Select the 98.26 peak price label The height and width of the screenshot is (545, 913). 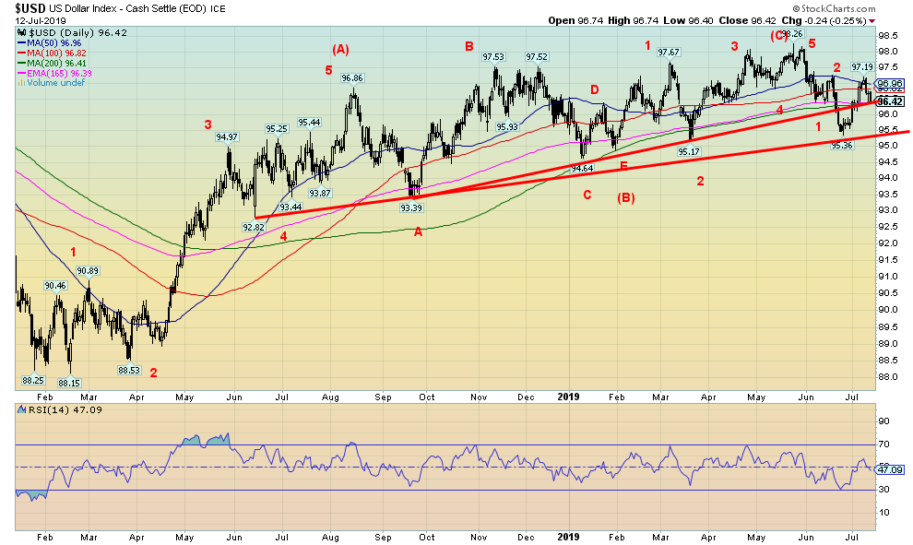click(x=788, y=34)
